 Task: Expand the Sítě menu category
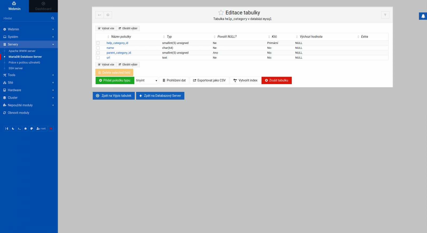pos(29,83)
